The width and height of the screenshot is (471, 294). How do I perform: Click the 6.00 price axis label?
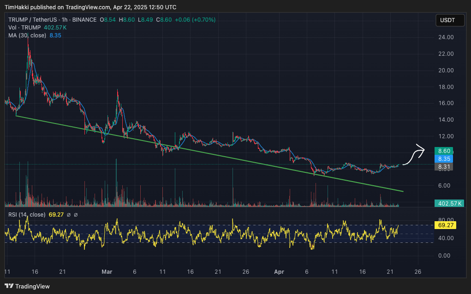click(444, 185)
